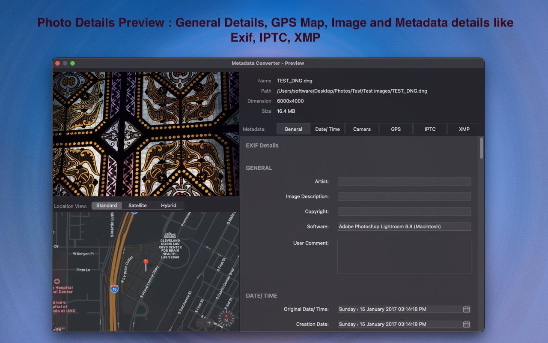Select the General metadata tab
This screenshot has width=548, height=343.
click(293, 129)
